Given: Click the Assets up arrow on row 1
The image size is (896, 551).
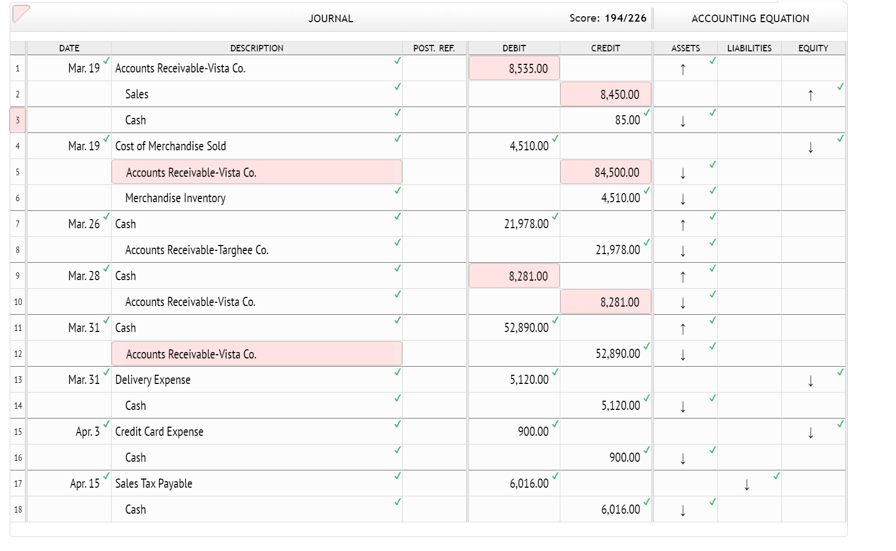Looking at the screenshot, I should click(683, 69).
